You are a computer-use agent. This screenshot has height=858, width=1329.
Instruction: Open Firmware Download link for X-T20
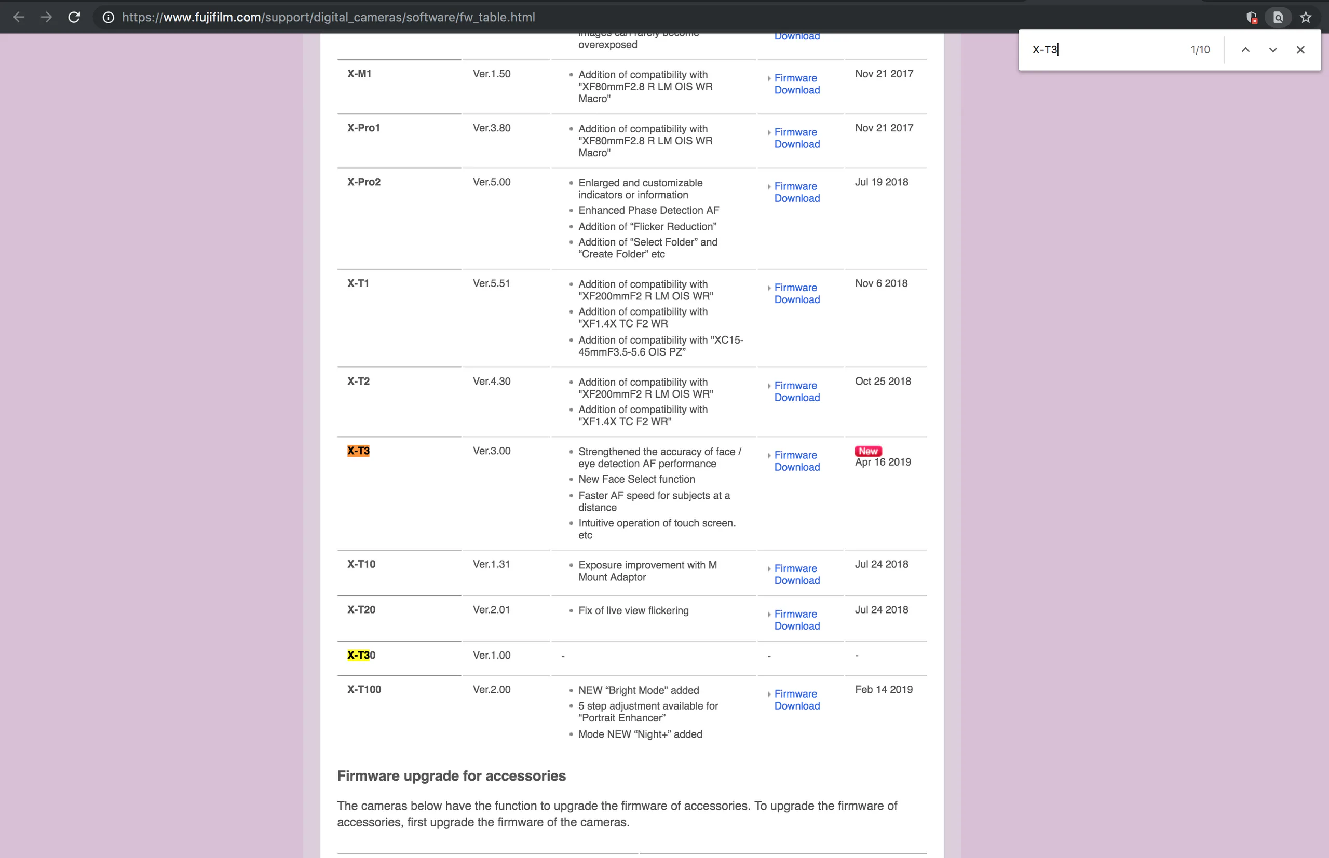[797, 620]
